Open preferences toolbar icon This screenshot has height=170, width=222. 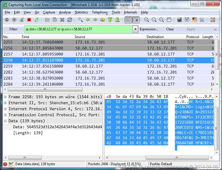202,20
